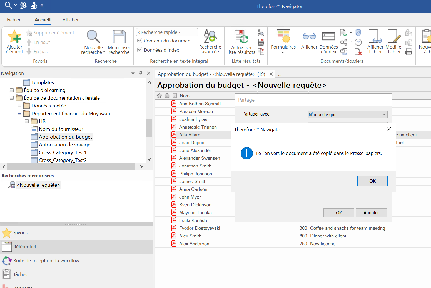This screenshot has width=431, height=288.
Task: Select the Accueil ribbon tab
Action: [x=43, y=20]
